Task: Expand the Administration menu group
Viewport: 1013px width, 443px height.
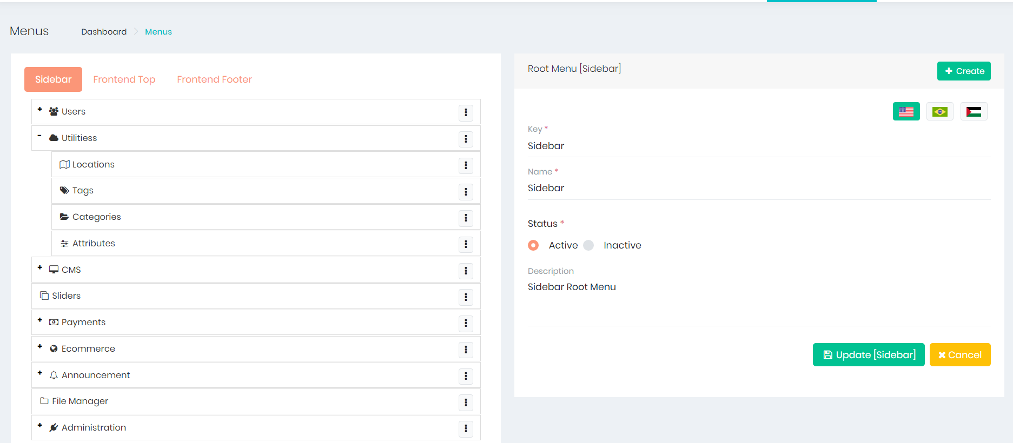Action: point(39,425)
